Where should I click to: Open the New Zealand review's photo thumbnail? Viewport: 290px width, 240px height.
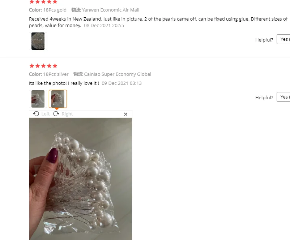coord(38,41)
